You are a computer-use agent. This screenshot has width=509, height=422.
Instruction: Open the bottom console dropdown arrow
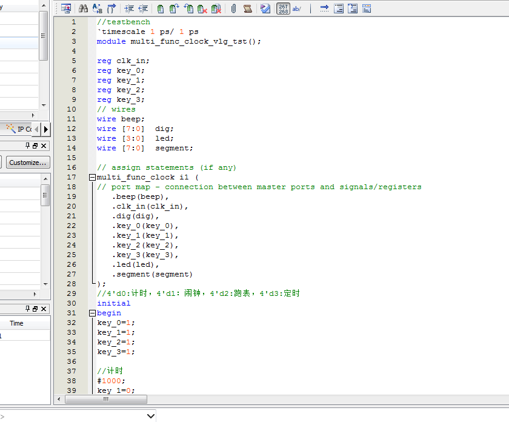pos(151,416)
